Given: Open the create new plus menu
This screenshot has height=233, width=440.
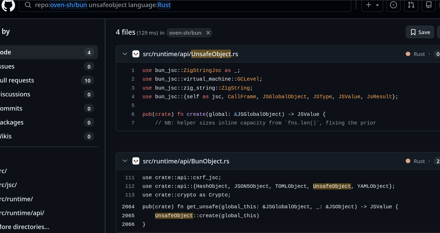Looking at the screenshot, I should pos(372,5).
